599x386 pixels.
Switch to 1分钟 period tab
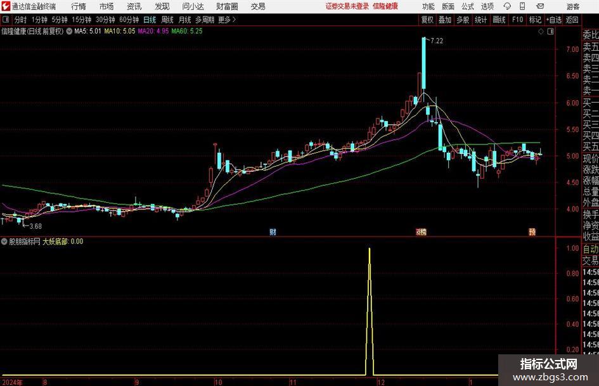[39, 20]
